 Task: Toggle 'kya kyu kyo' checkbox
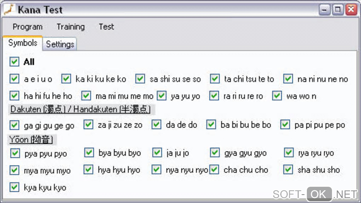(x=15, y=187)
